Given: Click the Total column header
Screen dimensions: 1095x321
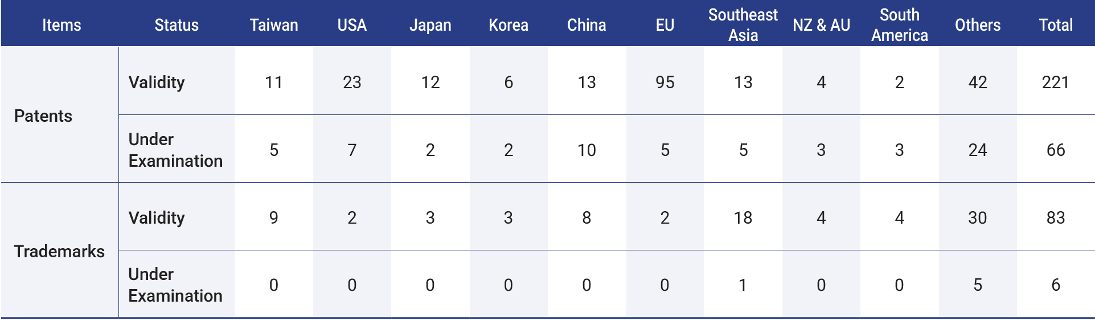Looking at the screenshot, I should point(1055,25).
